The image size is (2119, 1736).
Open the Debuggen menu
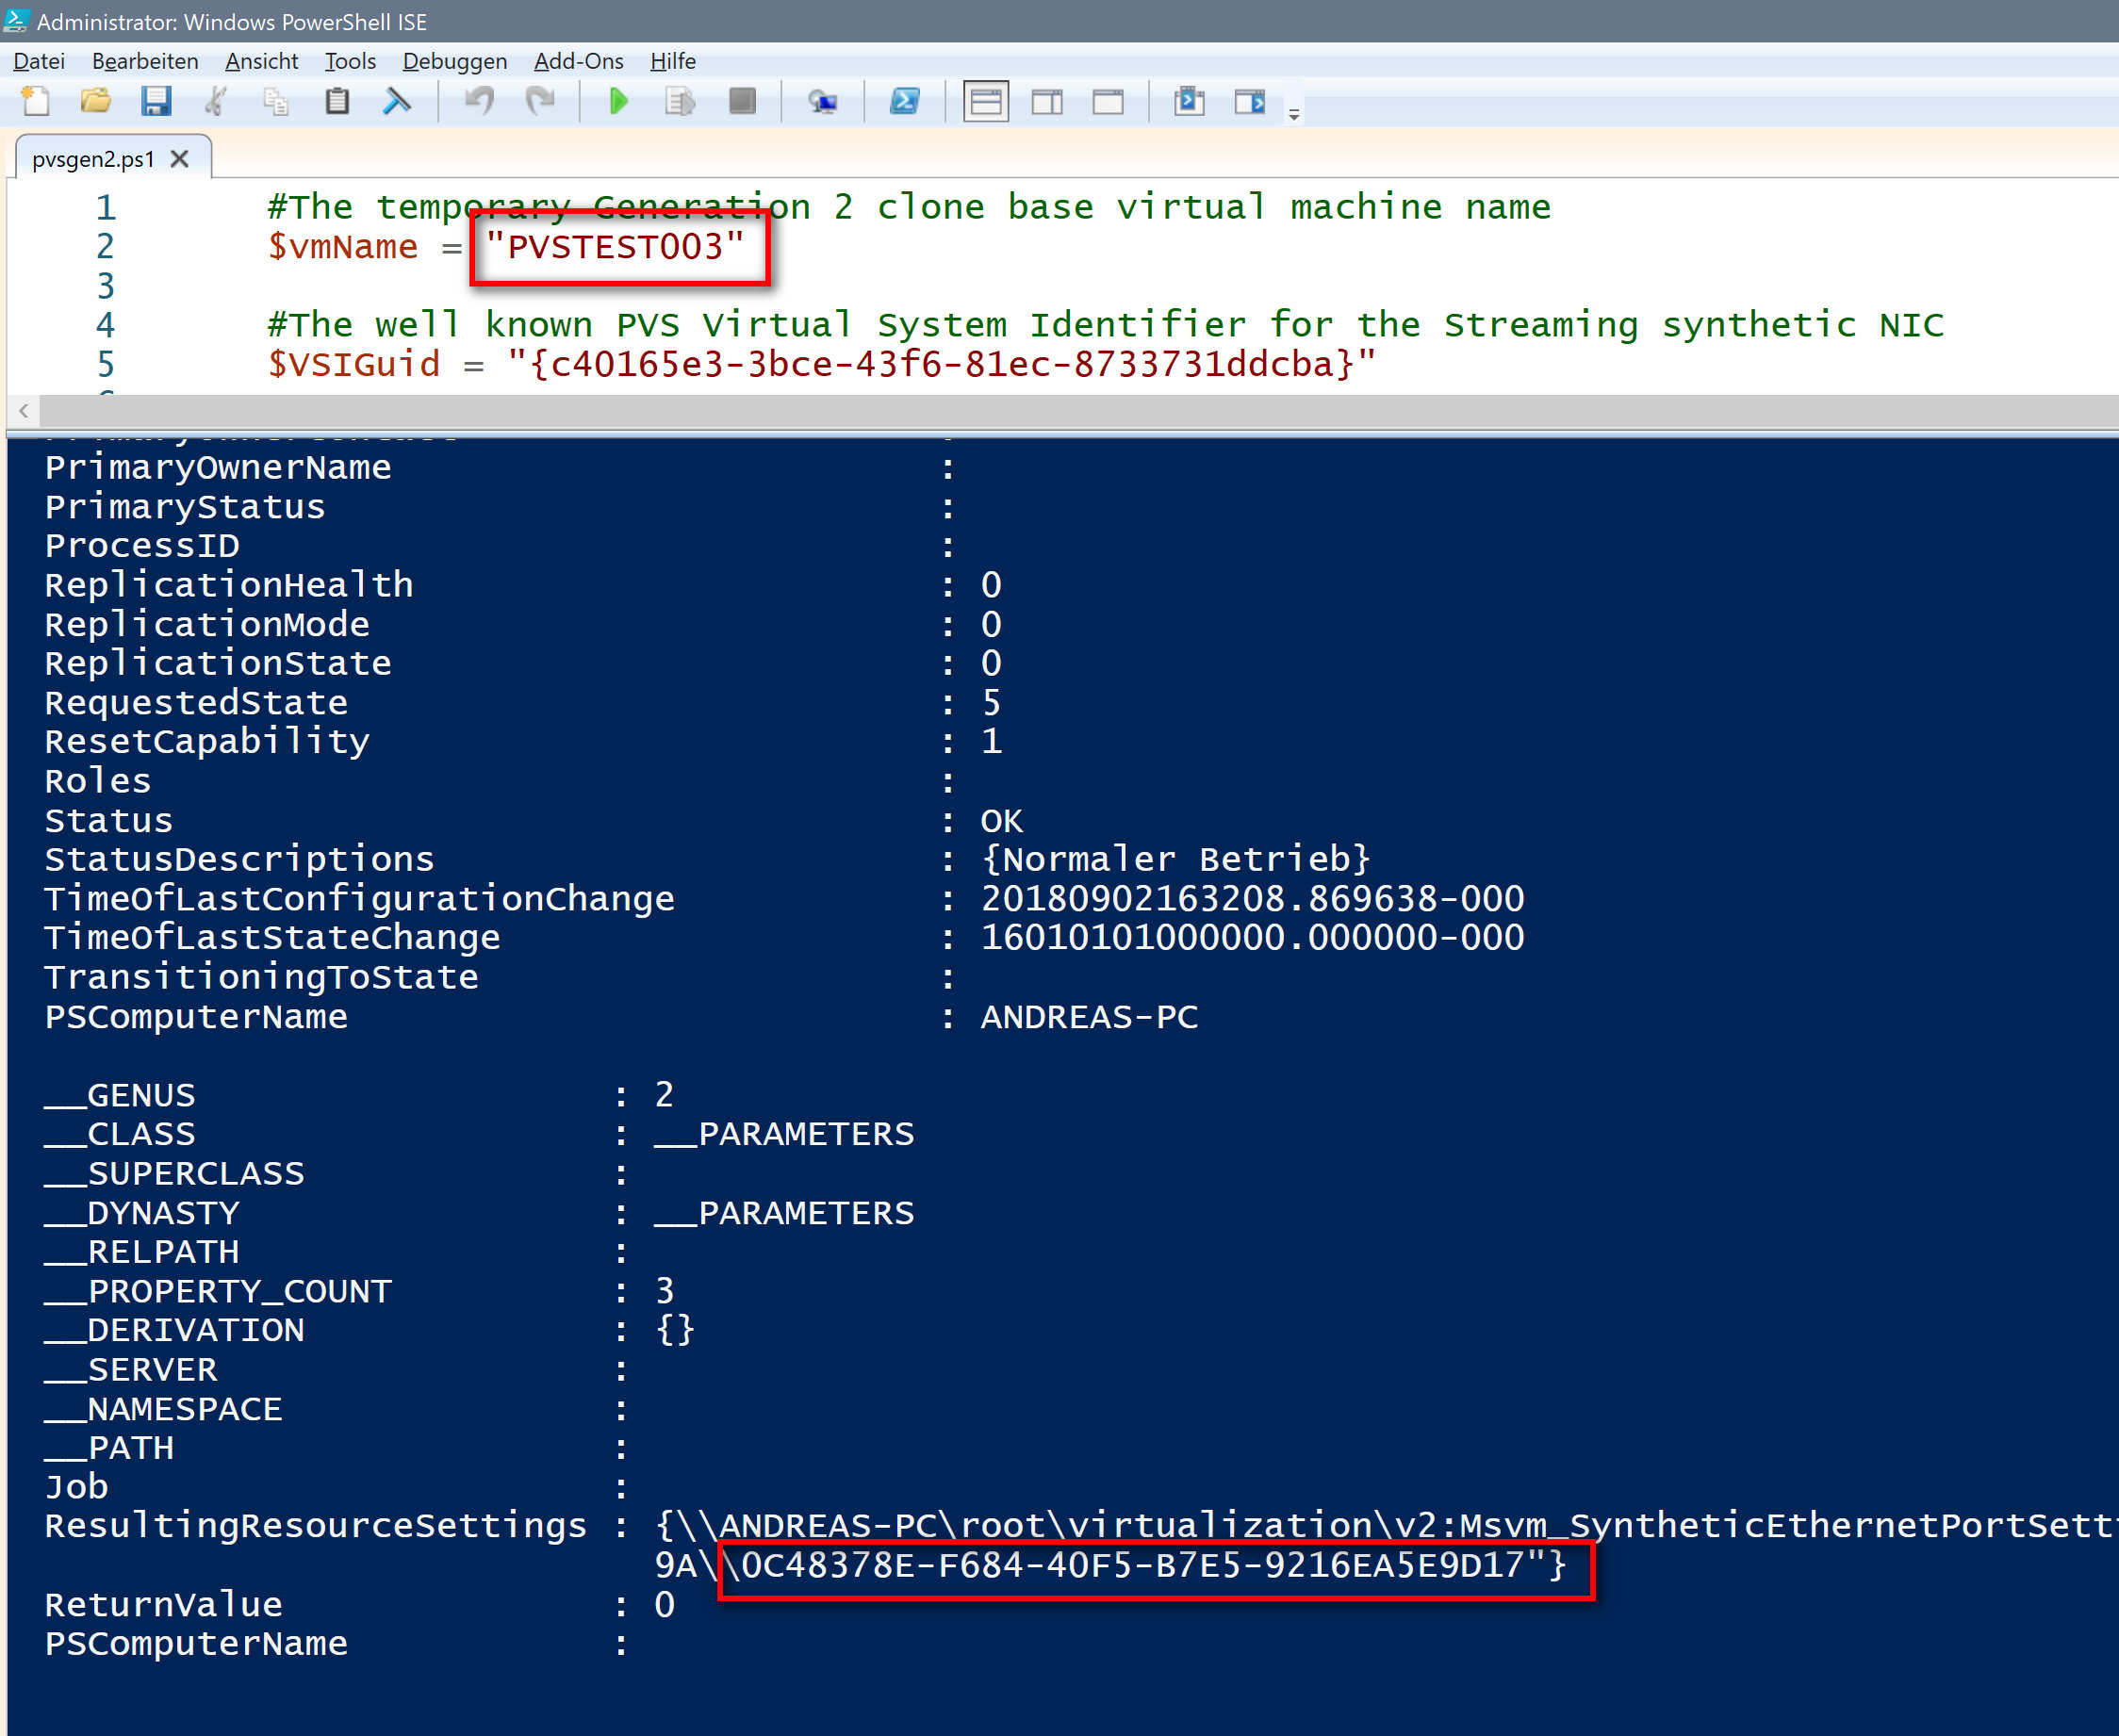tap(454, 61)
